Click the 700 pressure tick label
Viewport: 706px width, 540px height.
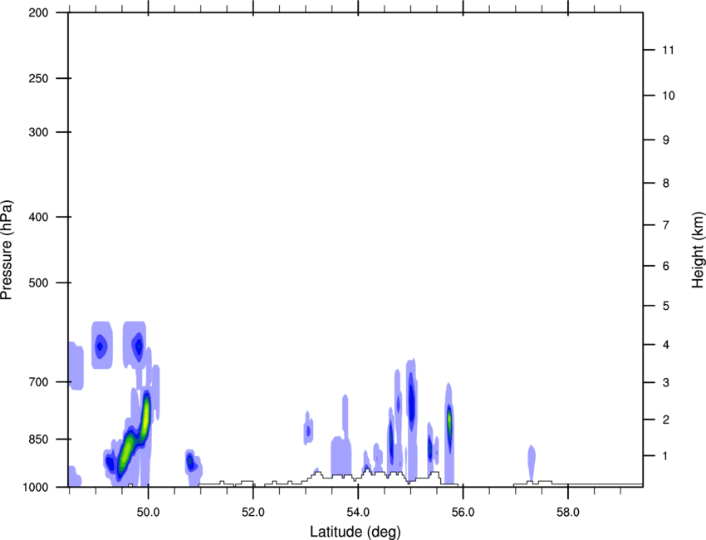pyautogui.click(x=39, y=382)
